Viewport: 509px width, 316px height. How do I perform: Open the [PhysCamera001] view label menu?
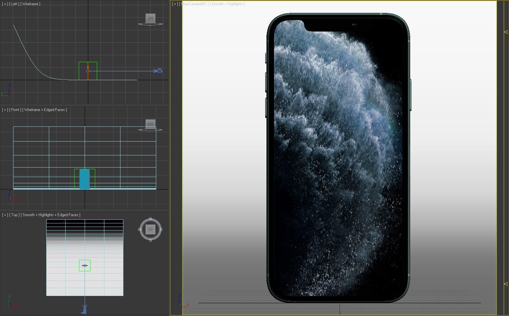(x=194, y=4)
